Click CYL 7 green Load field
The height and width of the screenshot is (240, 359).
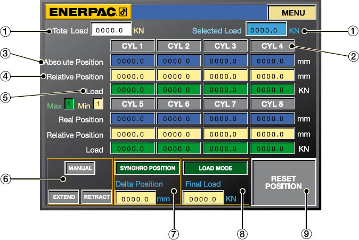[226, 149]
